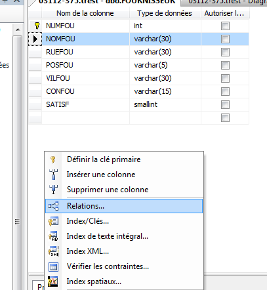Enable allow nulls for SATISF column

pyautogui.click(x=225, y=104)
